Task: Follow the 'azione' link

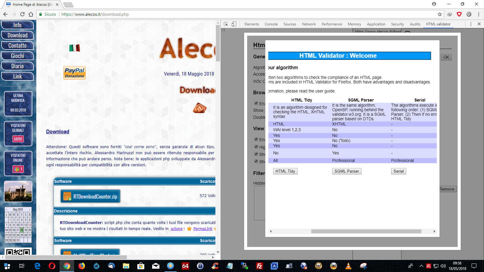Action: 177,229
